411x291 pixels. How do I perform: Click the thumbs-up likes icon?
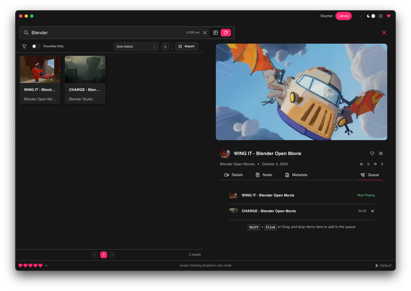pyautogui.click(x=362, y=164)
